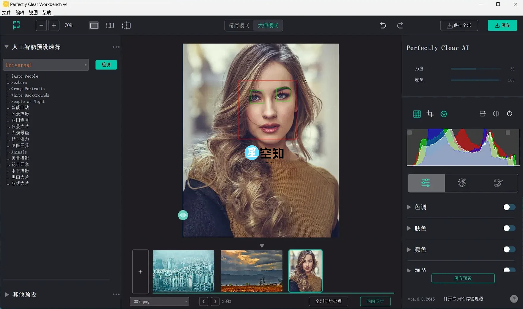Adjust the 力度 strength slider

pyautogui.click(x=476, y=69)
